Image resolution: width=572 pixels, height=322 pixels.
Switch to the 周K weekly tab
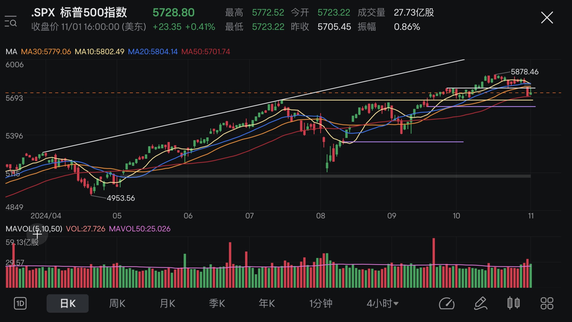(x=117, y=303)
